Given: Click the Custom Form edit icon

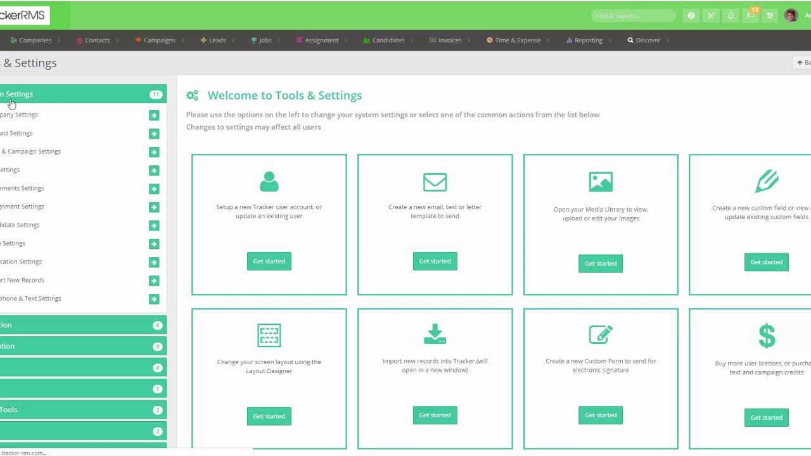Looking at the screenshot, I should pyautogui.click(x=601, y=334).
